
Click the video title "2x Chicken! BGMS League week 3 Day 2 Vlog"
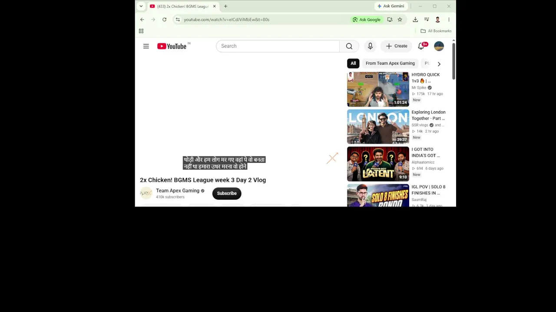coord(203,180)
